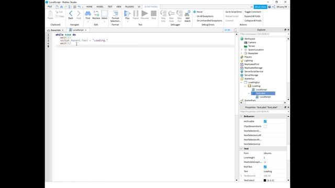Viewport: 335px width, 188px height.
Task: Click Go to Script Error
Action: coord(233,12)
